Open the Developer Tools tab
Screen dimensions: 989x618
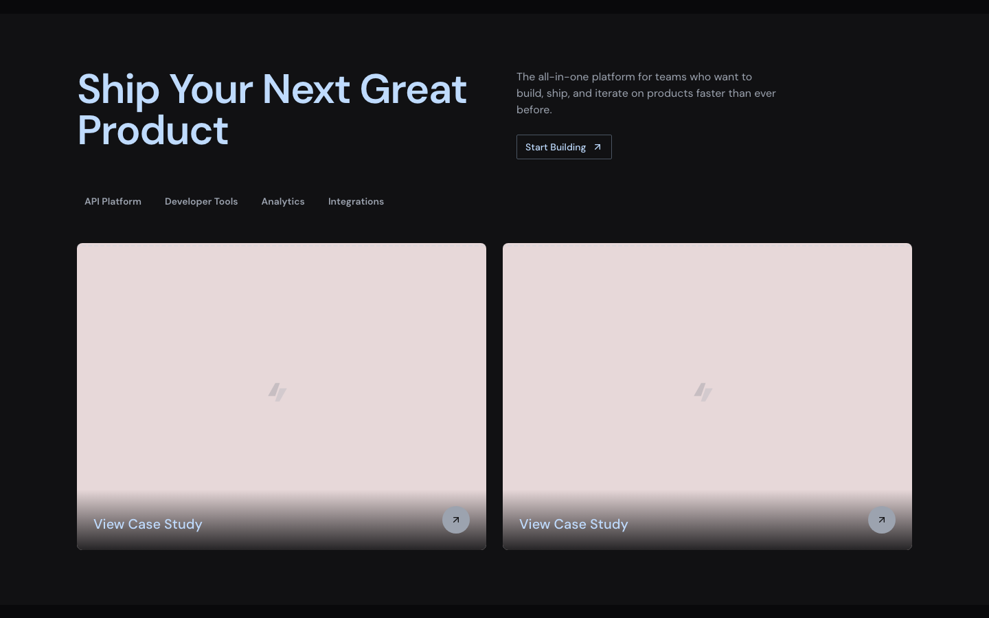[201, 201]
